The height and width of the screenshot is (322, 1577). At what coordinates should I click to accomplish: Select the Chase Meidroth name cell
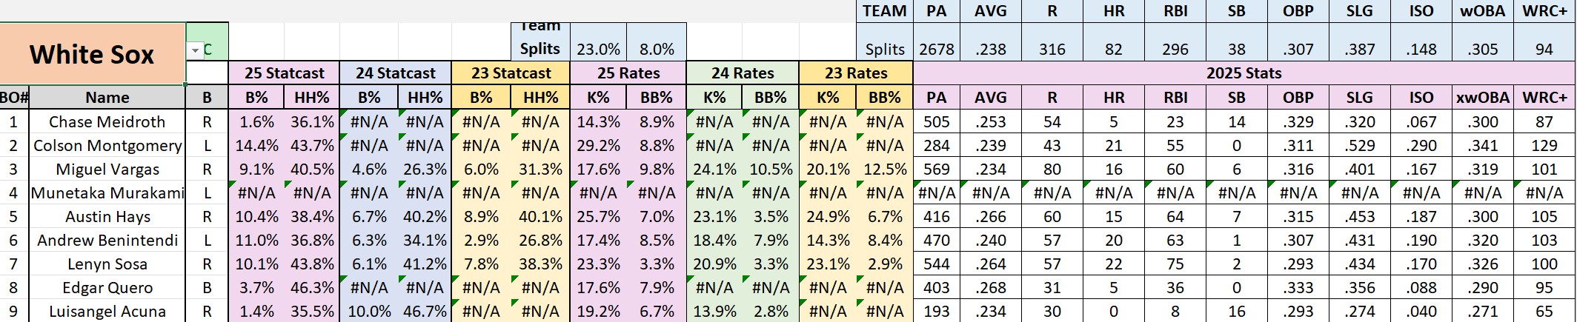pos(107,122)
